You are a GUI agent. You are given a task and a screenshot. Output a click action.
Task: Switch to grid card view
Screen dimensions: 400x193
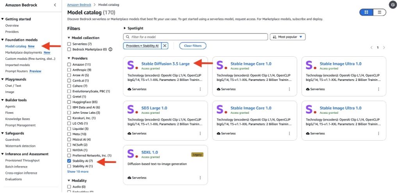pos(366,12)
